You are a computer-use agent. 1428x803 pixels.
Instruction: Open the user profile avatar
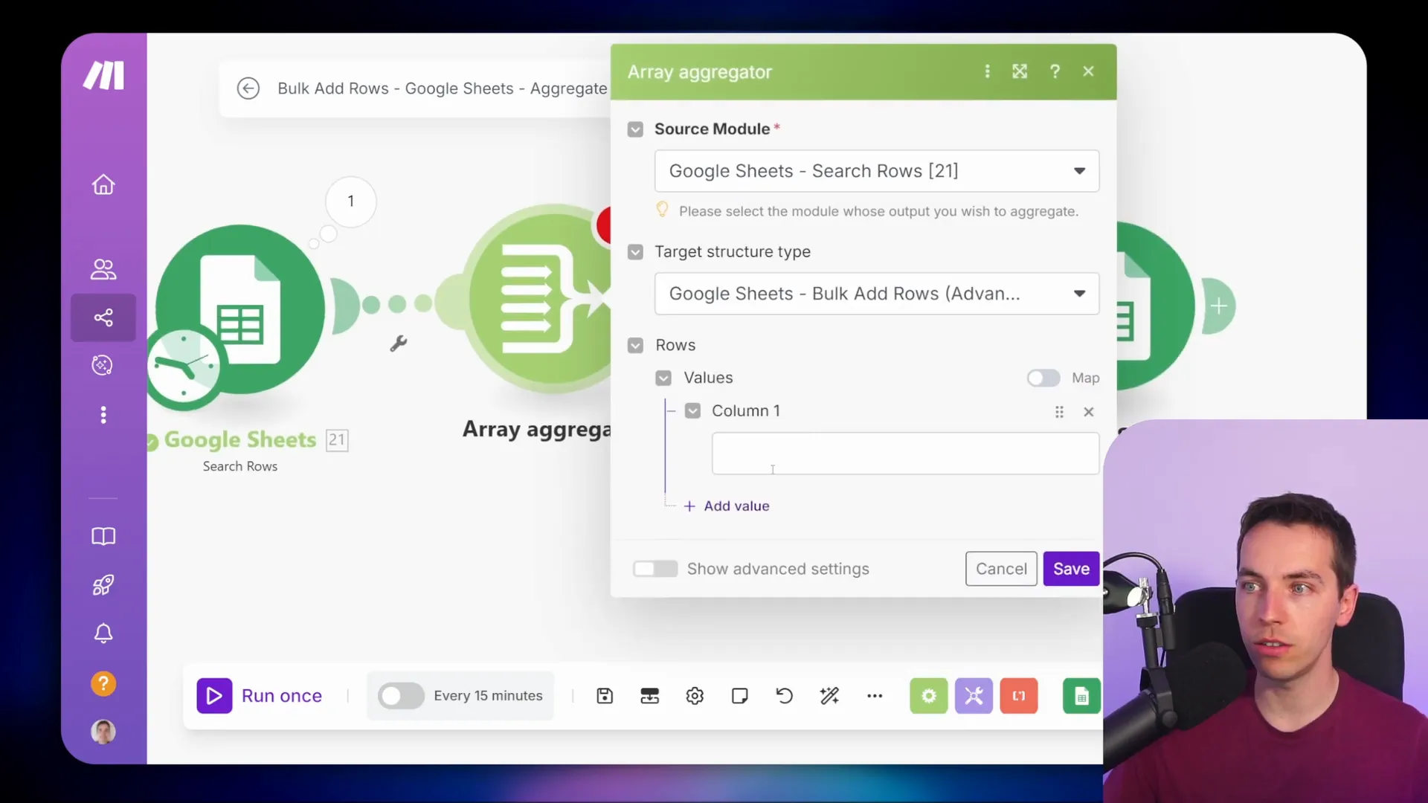point(103,732)
